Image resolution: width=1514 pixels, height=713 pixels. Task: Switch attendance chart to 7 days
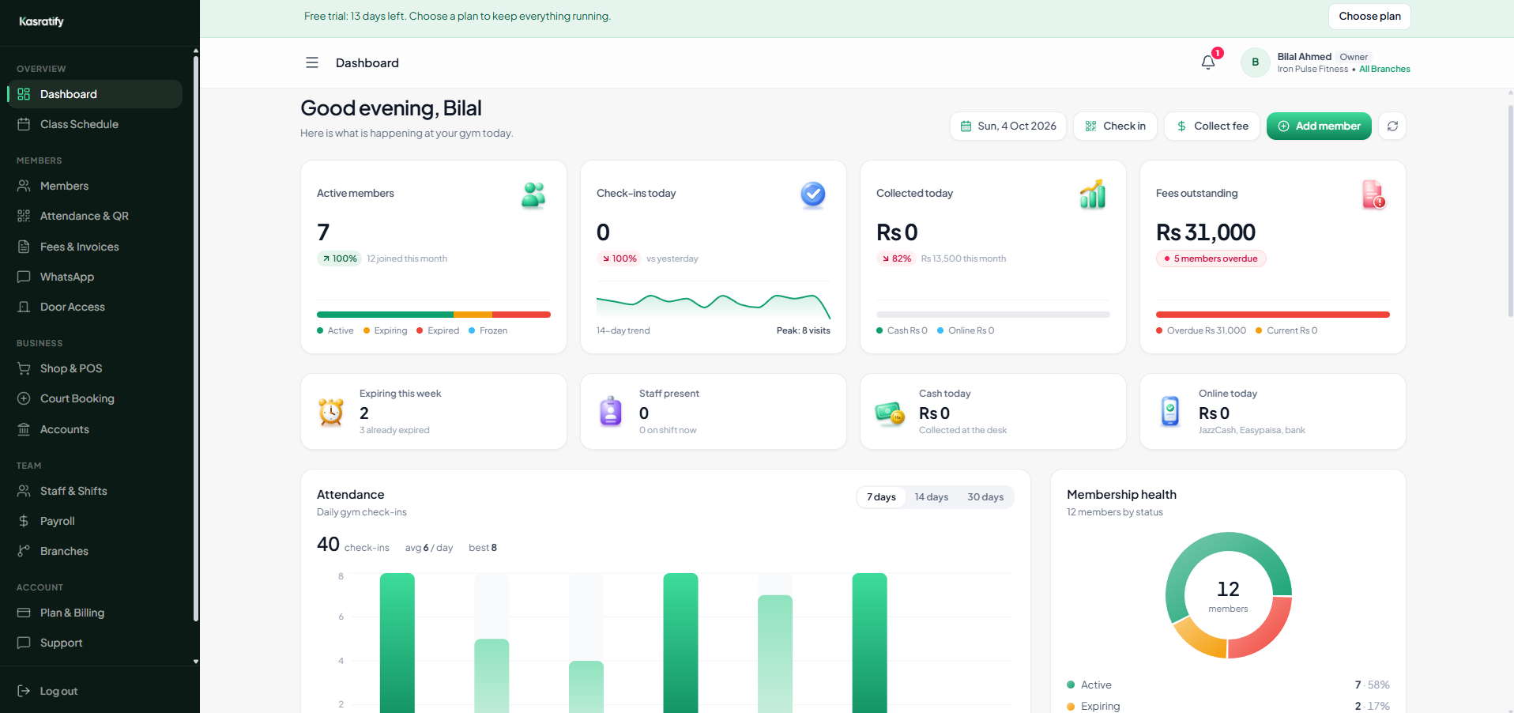coord(881,497)
